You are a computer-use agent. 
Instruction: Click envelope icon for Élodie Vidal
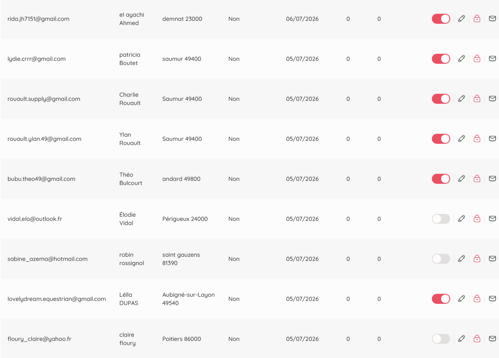click(x=492, y=219)
